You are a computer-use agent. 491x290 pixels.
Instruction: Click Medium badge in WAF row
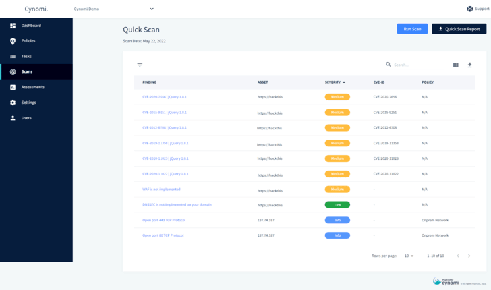click(x=337, y=190)
